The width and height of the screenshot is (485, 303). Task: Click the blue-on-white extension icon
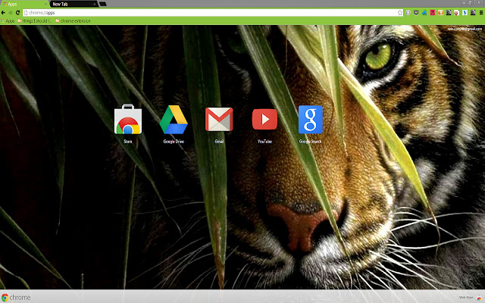pyautogui.click(x=465, y=13)
